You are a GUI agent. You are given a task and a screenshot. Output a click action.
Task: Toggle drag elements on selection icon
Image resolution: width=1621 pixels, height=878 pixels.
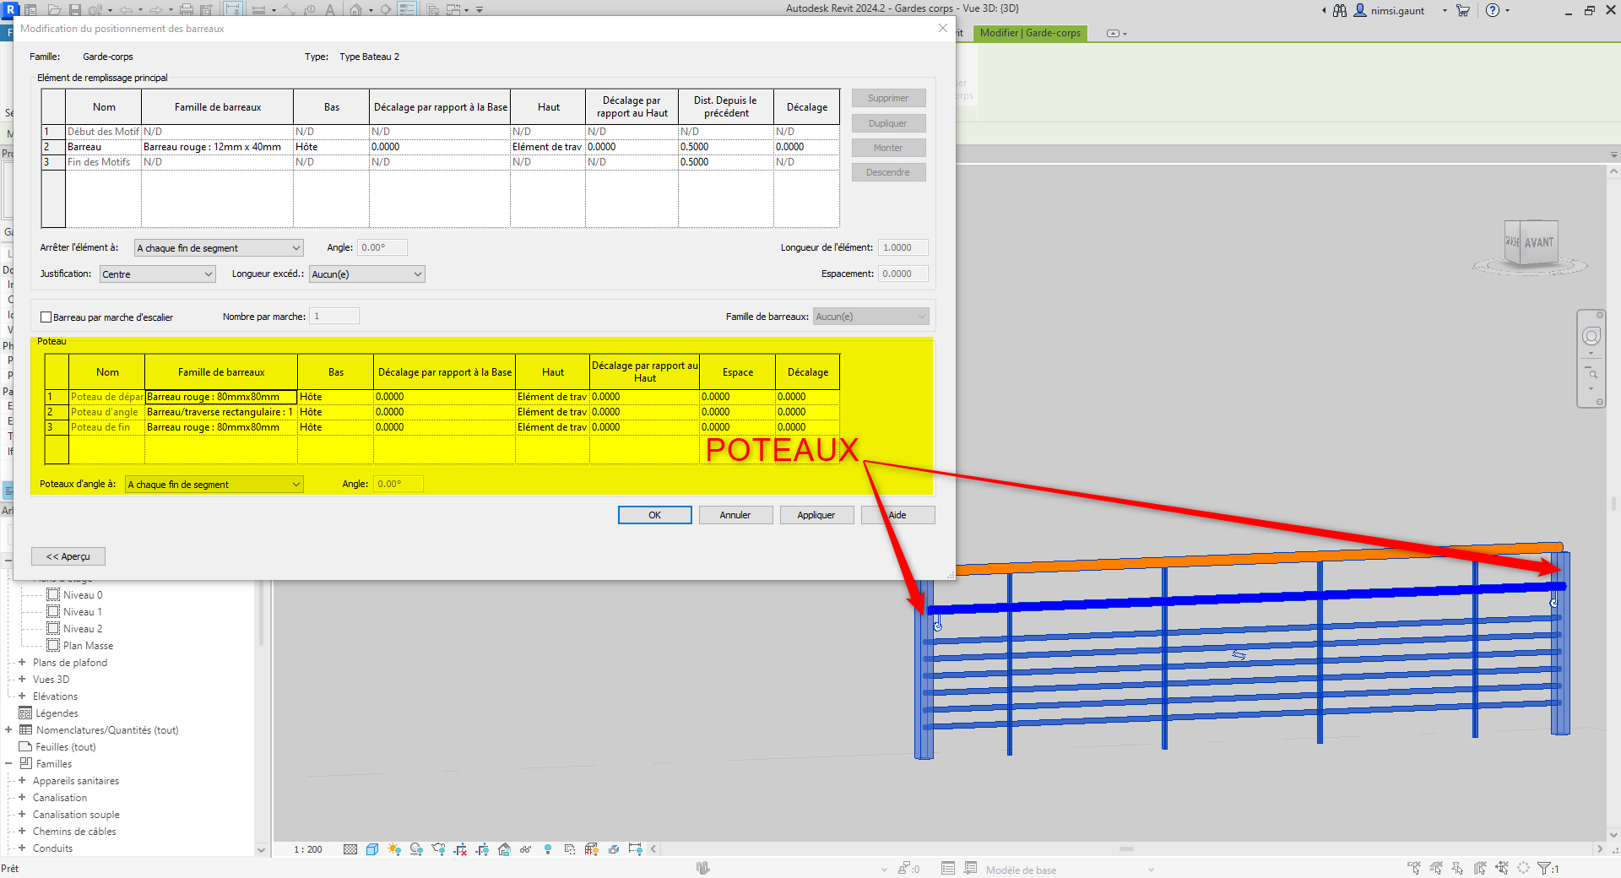pyautogui.click(x=1502, y=868)
